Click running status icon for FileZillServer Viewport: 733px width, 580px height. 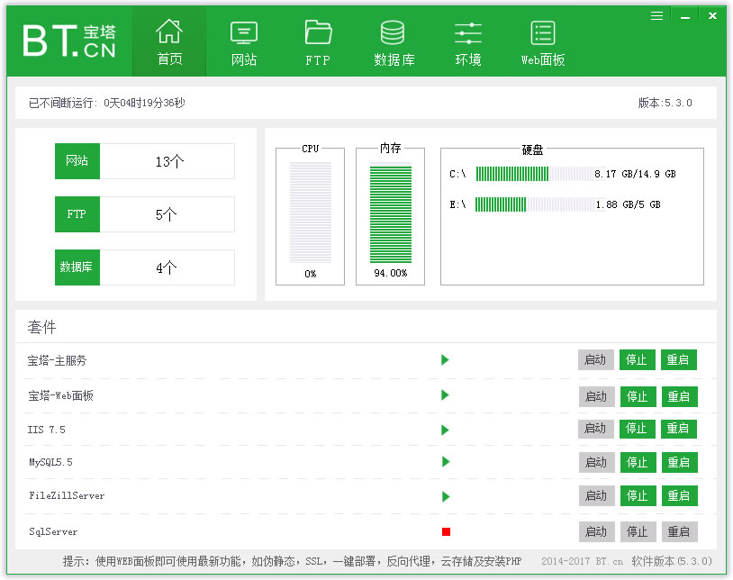click(x=446, y=496)
